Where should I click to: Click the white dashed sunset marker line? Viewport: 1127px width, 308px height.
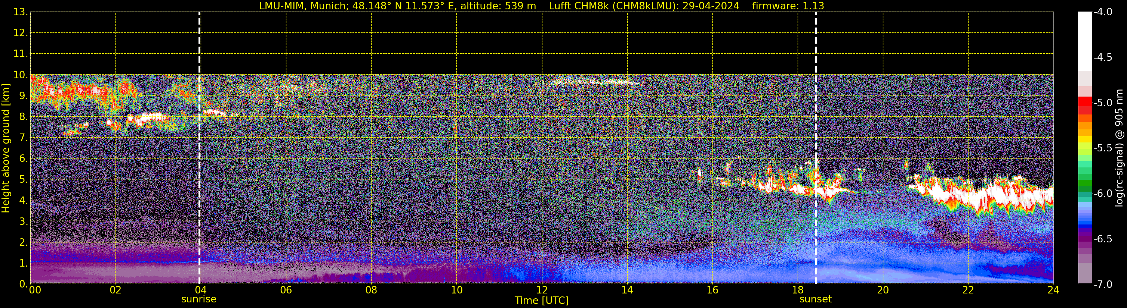tap(816, 148)
